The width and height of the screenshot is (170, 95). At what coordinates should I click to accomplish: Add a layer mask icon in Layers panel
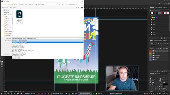(x=158, y=71)
